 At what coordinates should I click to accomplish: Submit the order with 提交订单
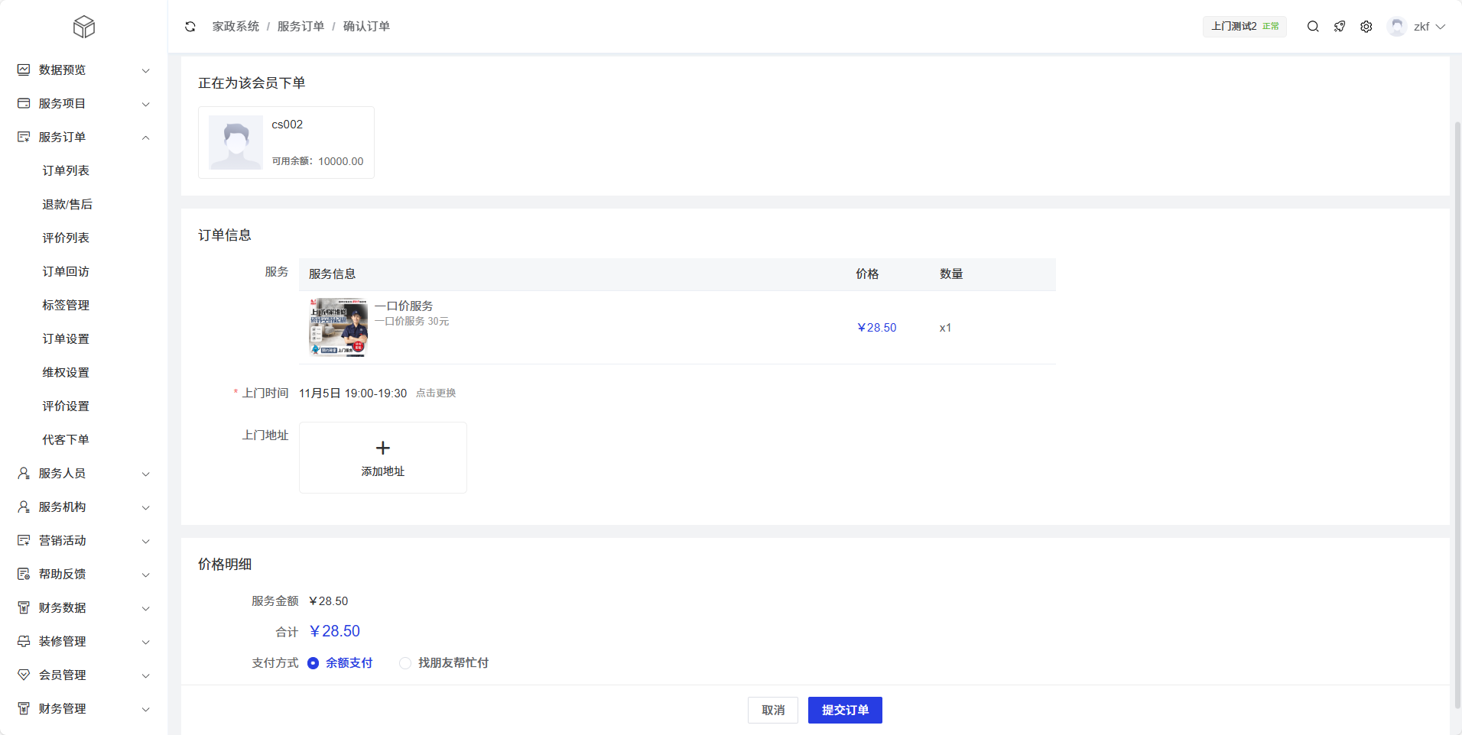[x=845, y=710]
